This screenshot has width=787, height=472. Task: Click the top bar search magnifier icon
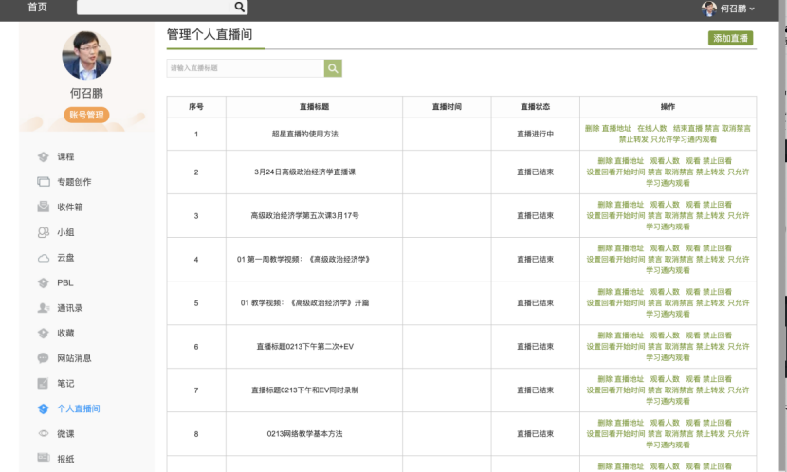(240, 8)
